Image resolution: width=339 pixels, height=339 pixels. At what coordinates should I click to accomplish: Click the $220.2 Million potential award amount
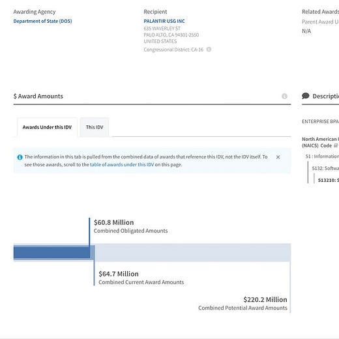click(265, 299)
